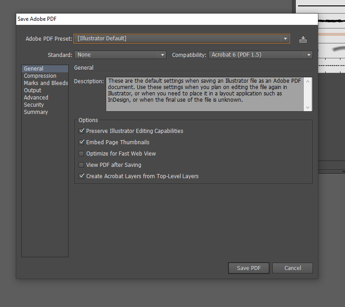Screen dimensions: 345x307
Task: Toggle Preserve Illustrator Editing Capabilities checkbox
Action: tap(81, 131)
